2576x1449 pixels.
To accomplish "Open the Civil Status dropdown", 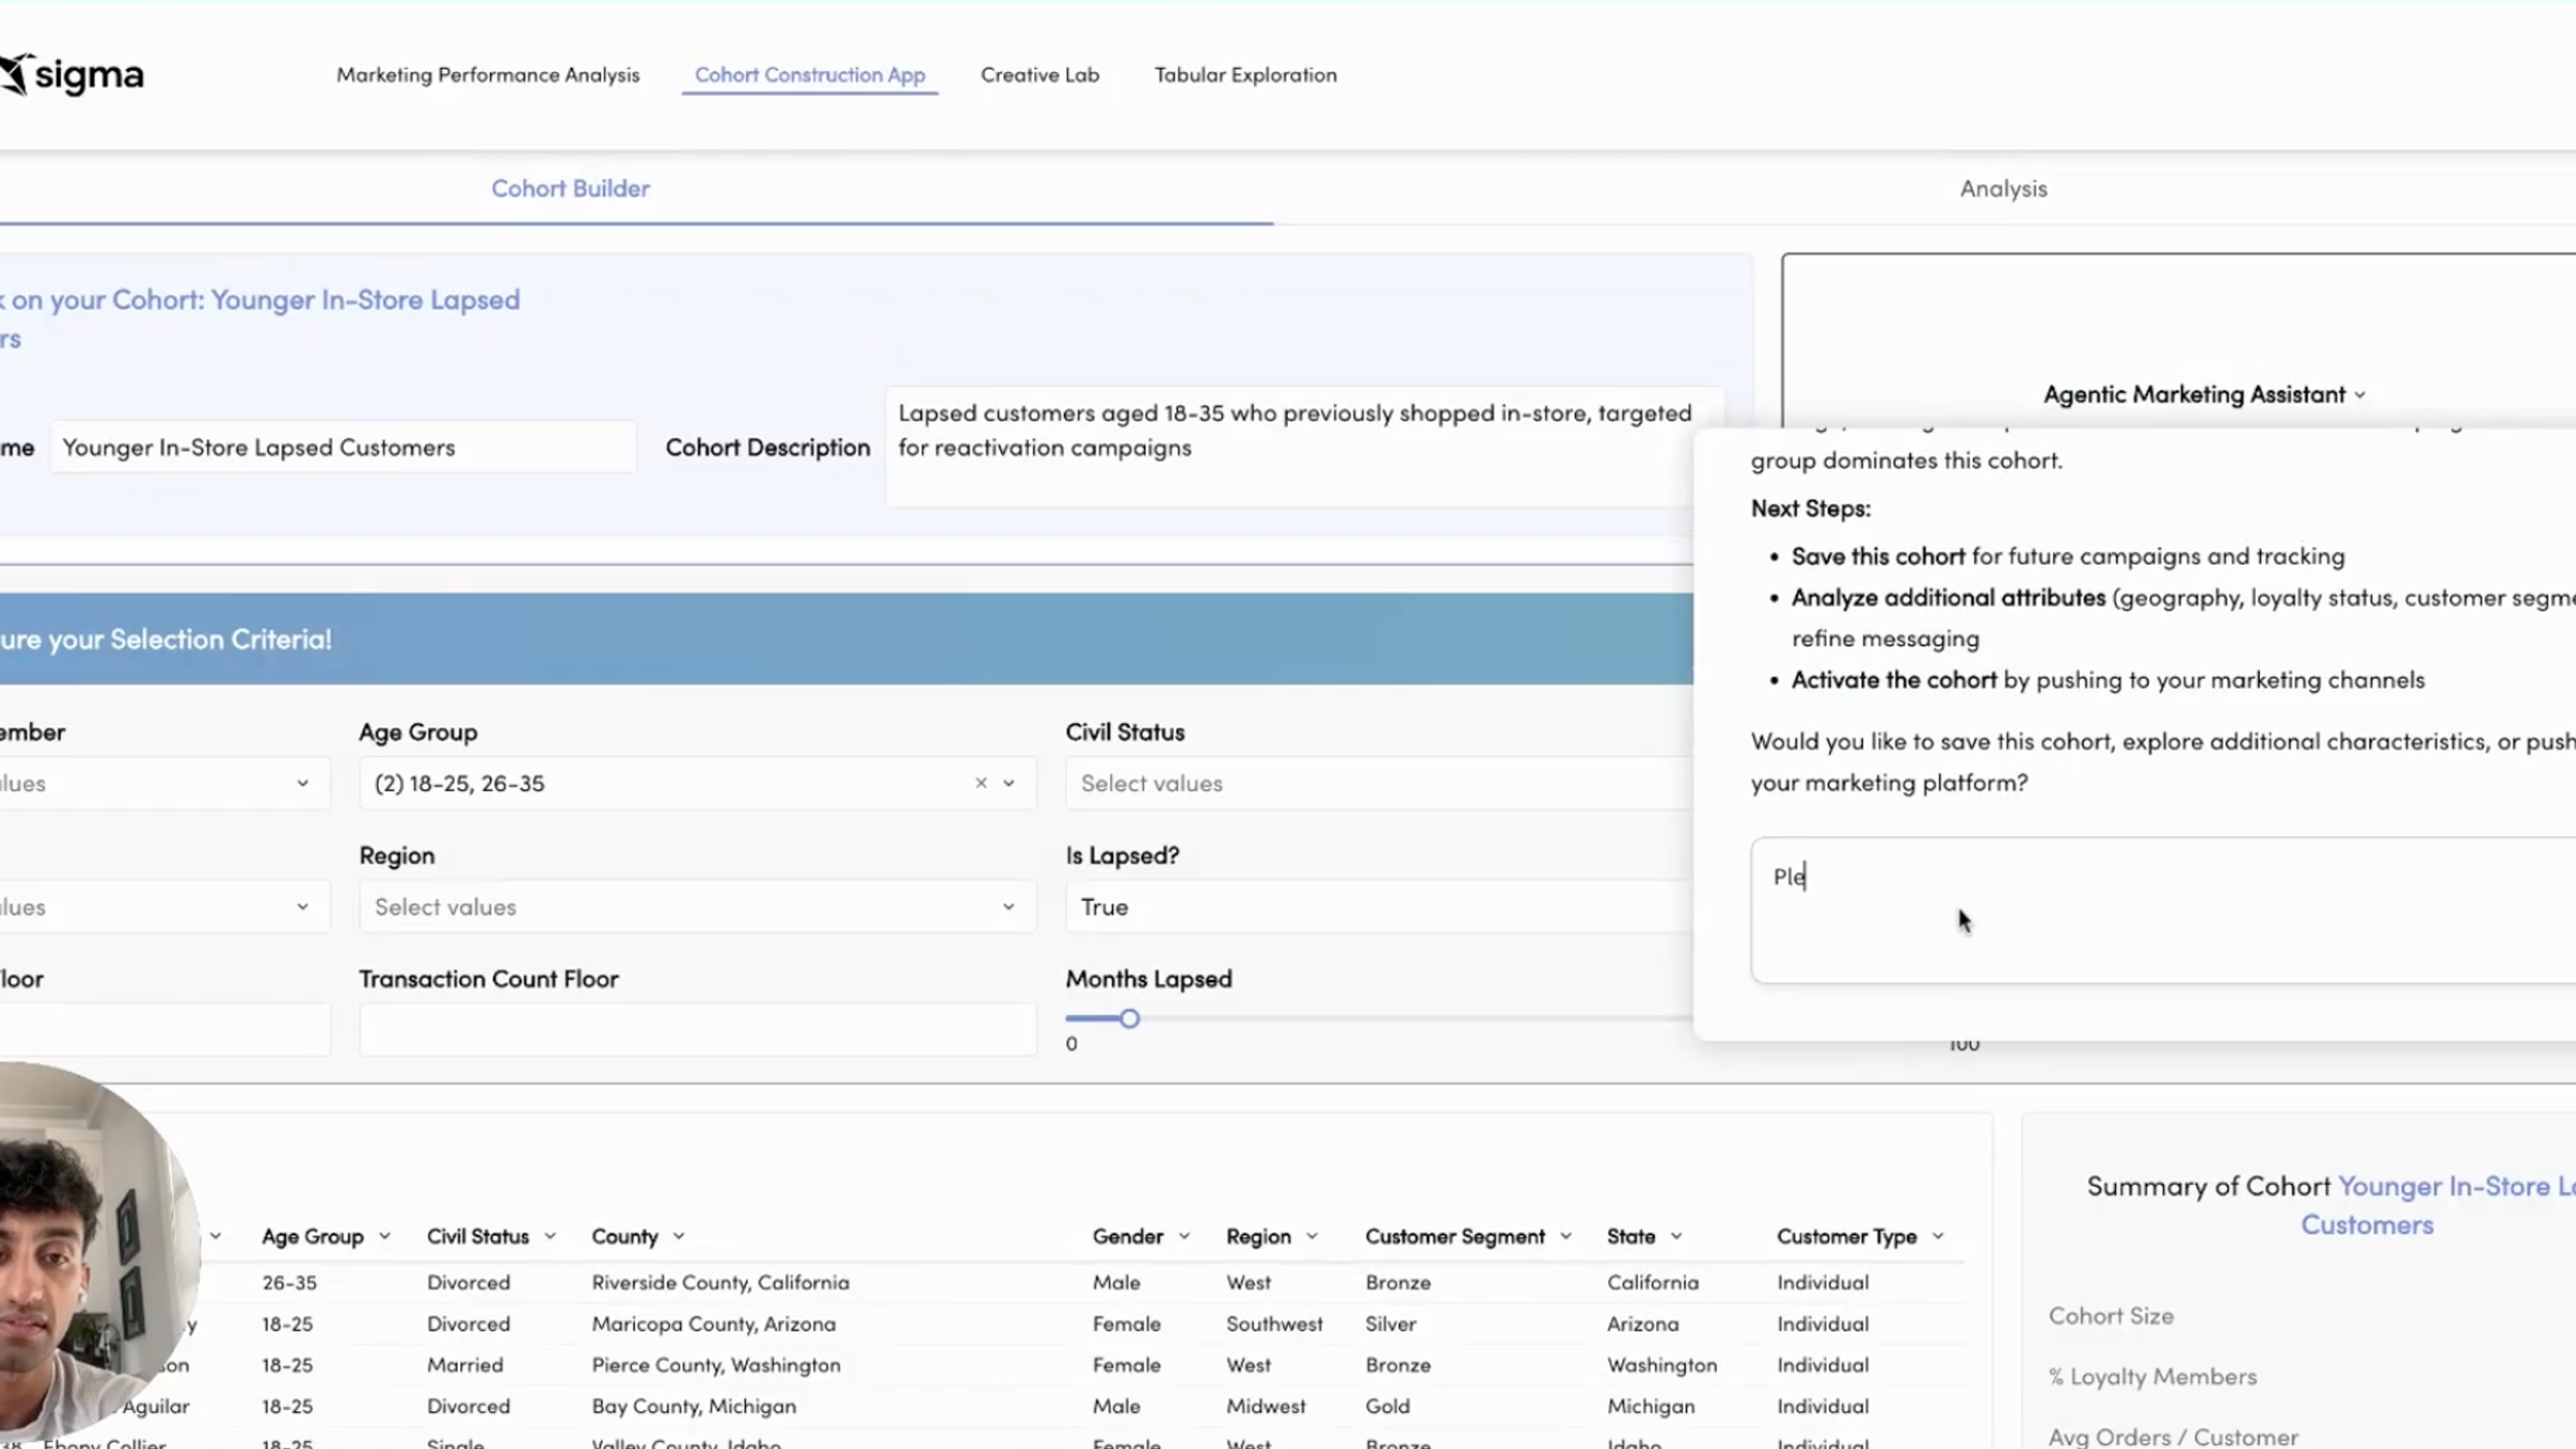I will tap(1379, 783).
